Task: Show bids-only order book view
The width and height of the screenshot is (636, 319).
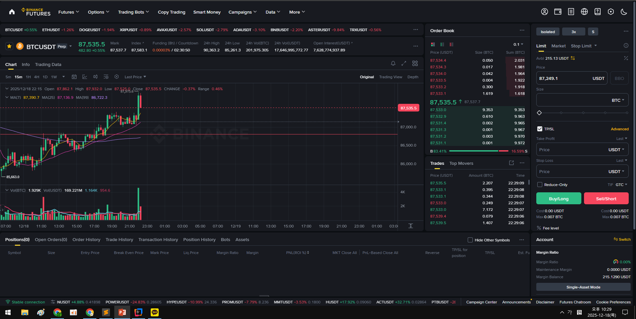Action: click(x=442, y=44)
